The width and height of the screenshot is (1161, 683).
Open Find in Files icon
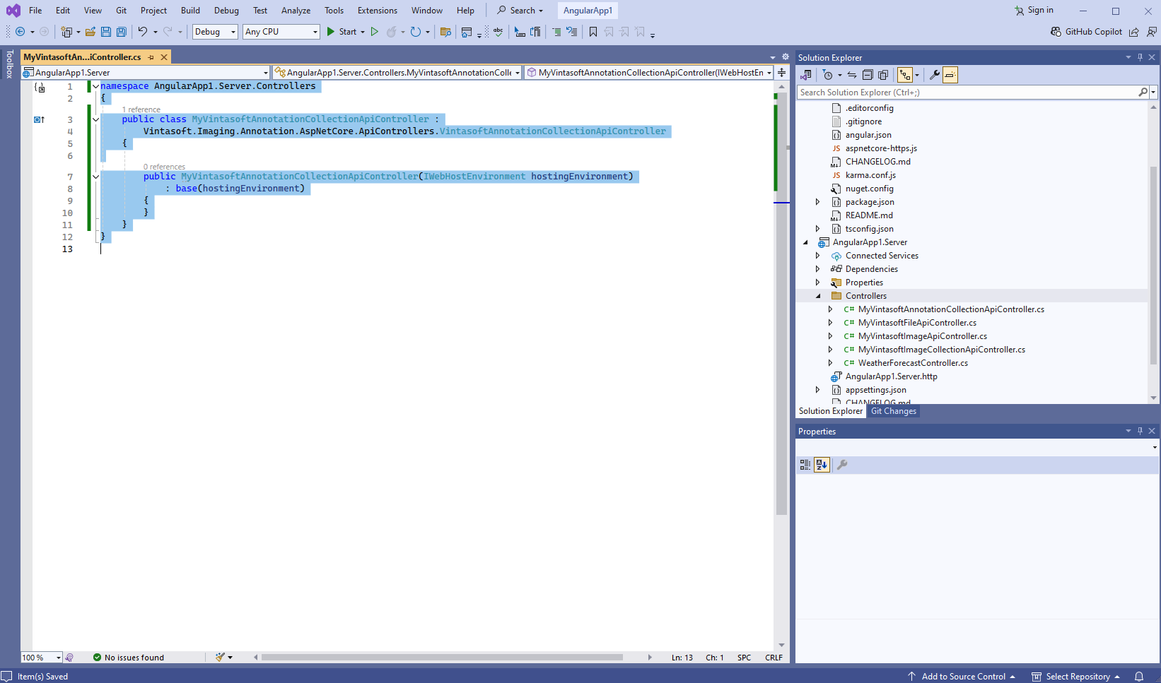coord(445,32)
